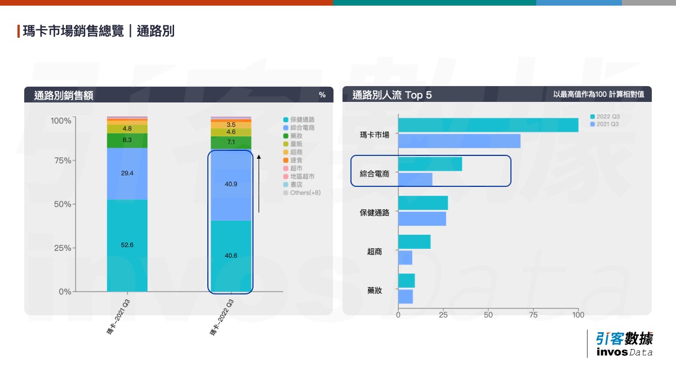Click the 75% y-axis label
This screenshot has height=380, width=676.
coord(63,160)
